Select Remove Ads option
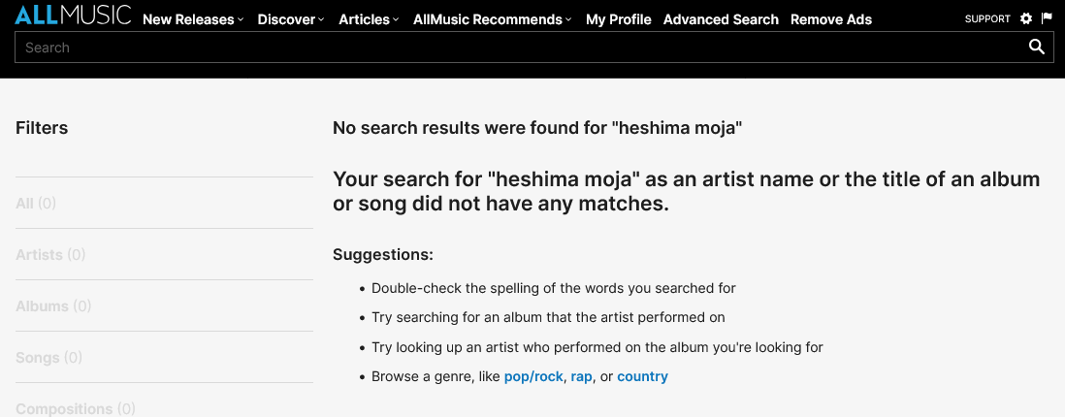This screenshot has height=417, width=1065. pos(831,19)
